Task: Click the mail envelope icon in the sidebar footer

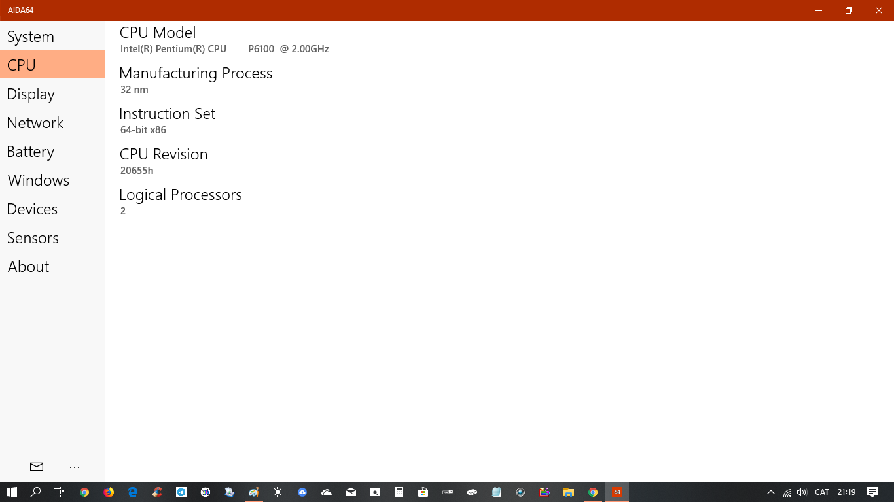Action: [37, 467]
